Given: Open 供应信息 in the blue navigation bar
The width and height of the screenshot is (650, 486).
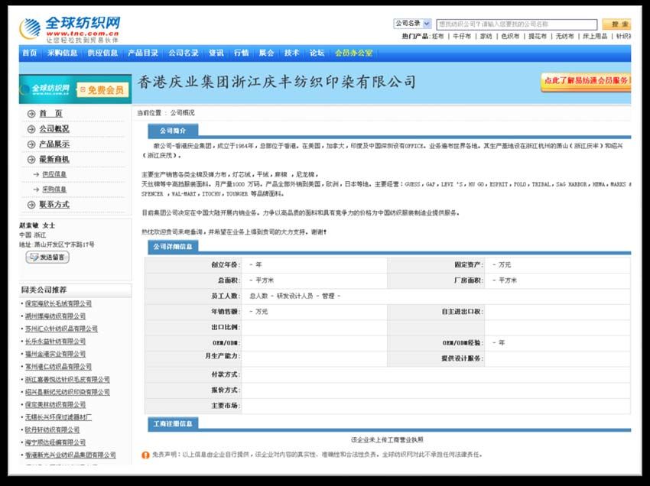Looking at the screenshot, I should point(102,53).
